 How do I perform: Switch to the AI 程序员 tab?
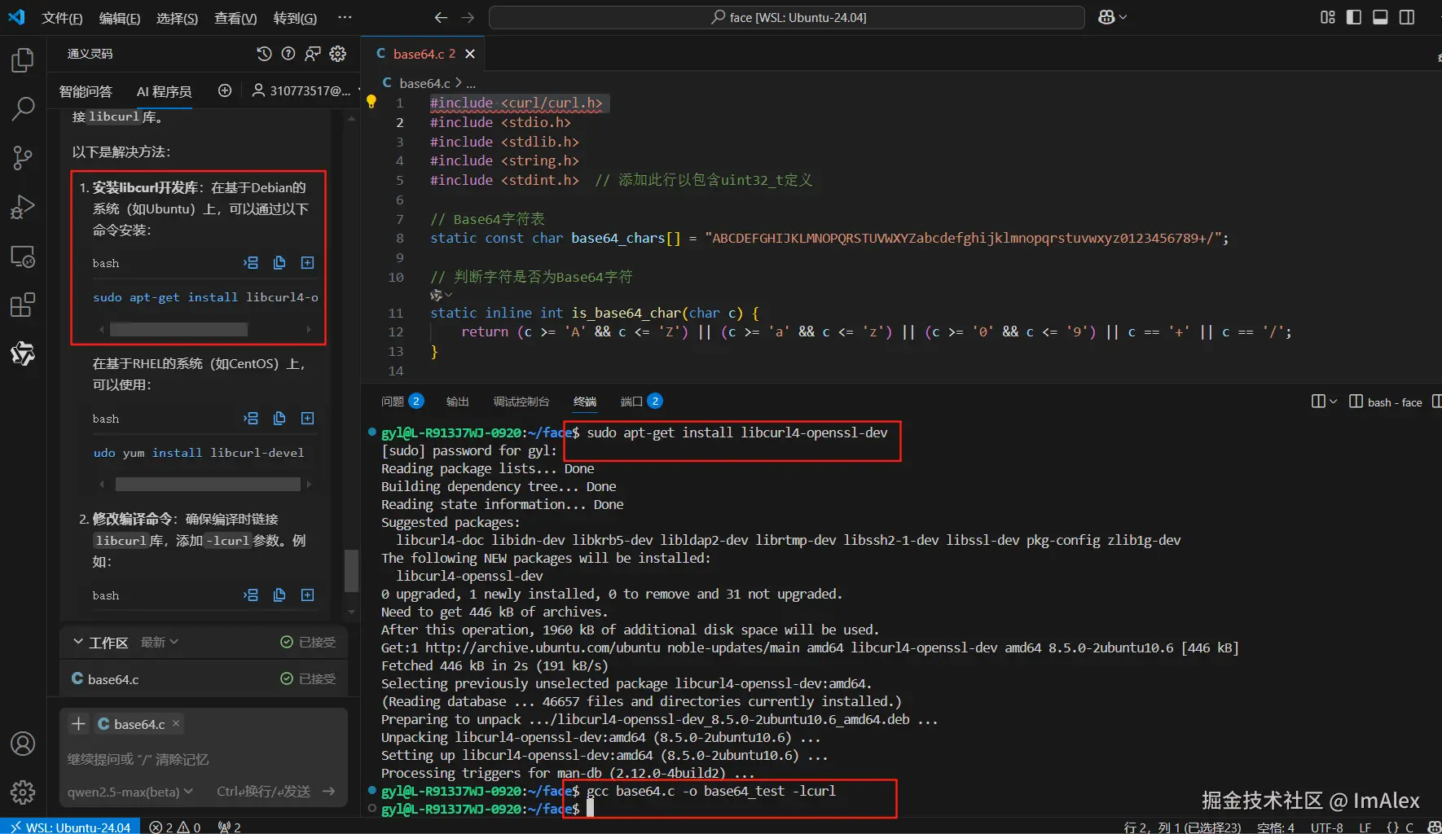(x=165, y=91)
